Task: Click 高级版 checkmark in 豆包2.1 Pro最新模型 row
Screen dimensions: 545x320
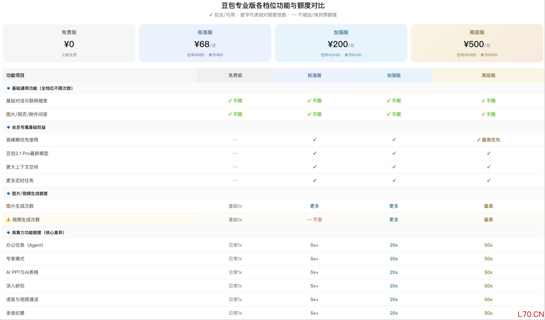Action: coord(489,153)
